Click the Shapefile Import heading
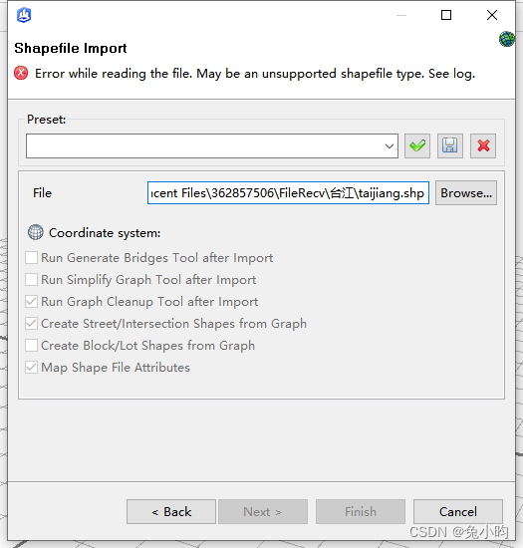Screen dimensions: 523x548 [x=70, y=48]
